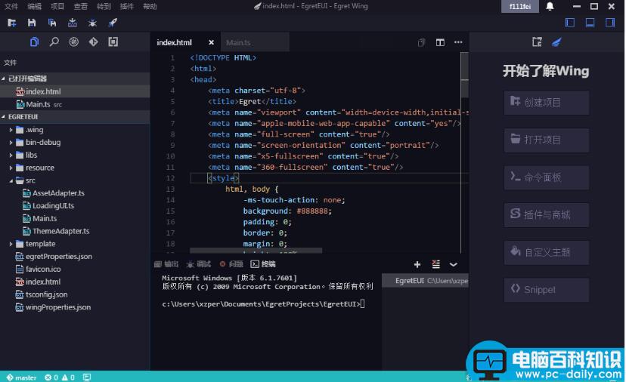Click the save file icon in toolbar
The image size is (626, 382).
[x=33, y=23]
